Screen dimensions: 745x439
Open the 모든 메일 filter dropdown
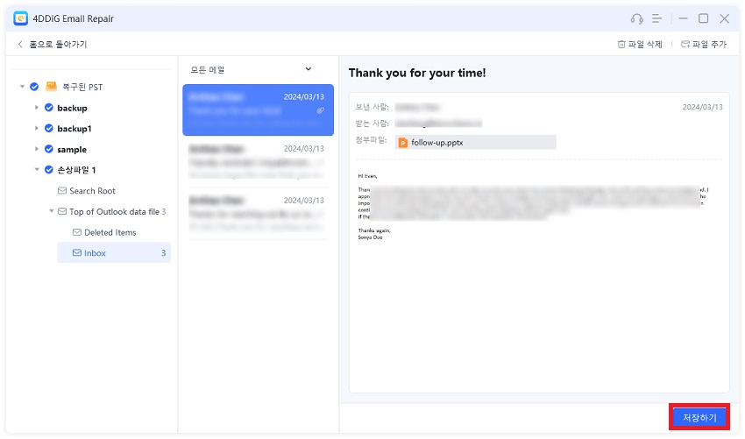point(308,68)
